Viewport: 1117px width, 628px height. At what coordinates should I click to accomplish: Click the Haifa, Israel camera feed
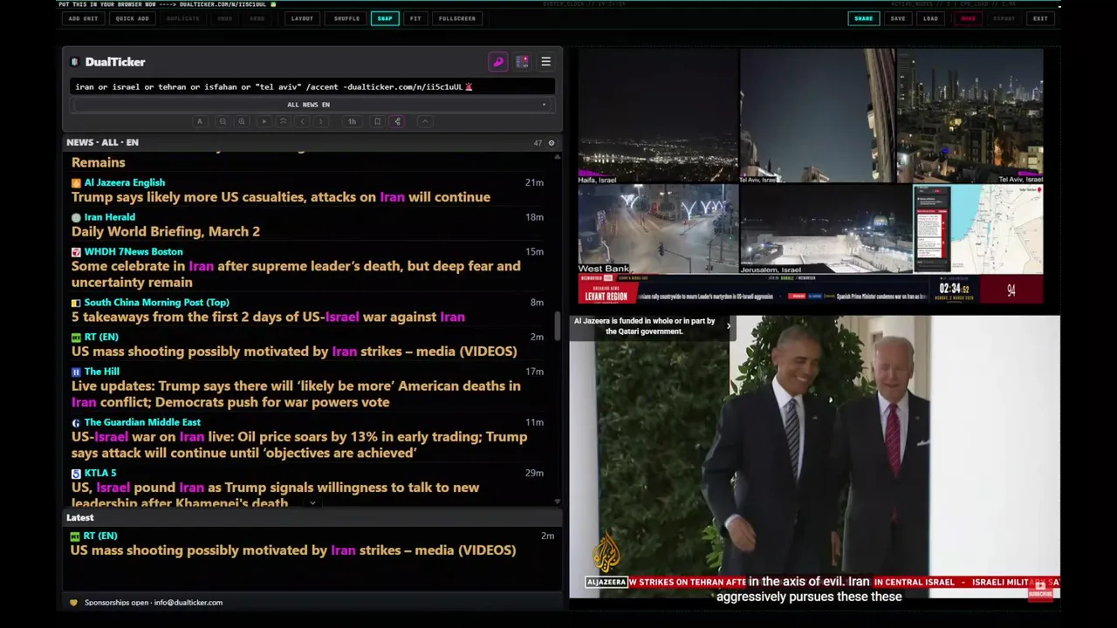click(658, 116)
